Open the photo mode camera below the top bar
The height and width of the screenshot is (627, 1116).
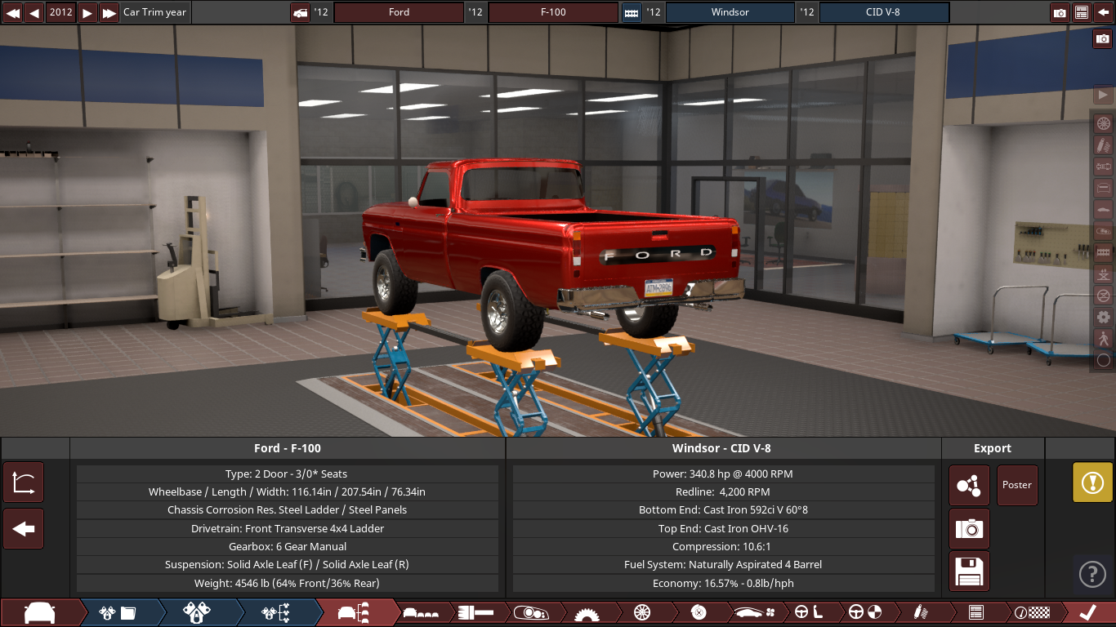tap(1103, 38)
